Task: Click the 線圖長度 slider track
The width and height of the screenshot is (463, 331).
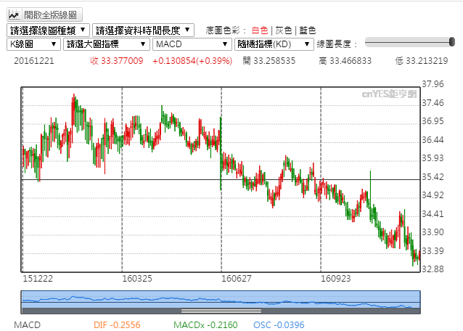Action: [x=409, y=42]
